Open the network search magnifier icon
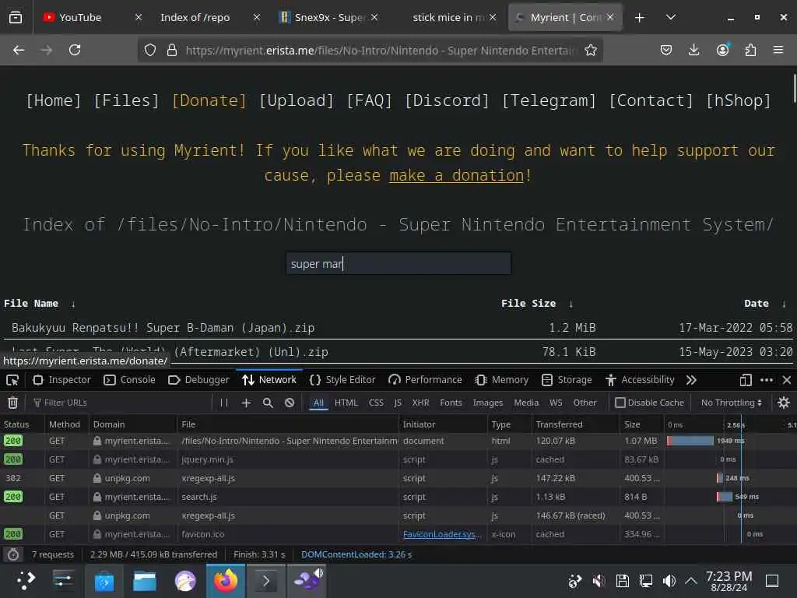797x598 pixels. (x=268, y=403)
